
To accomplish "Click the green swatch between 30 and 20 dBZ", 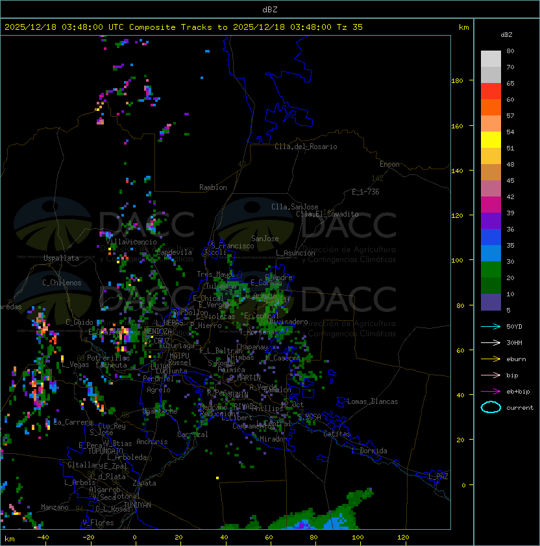I will coord(491,270).
